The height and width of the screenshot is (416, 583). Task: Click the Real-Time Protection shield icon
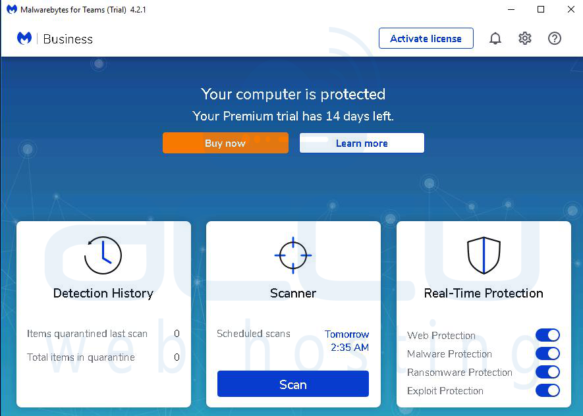coord(484,255)
